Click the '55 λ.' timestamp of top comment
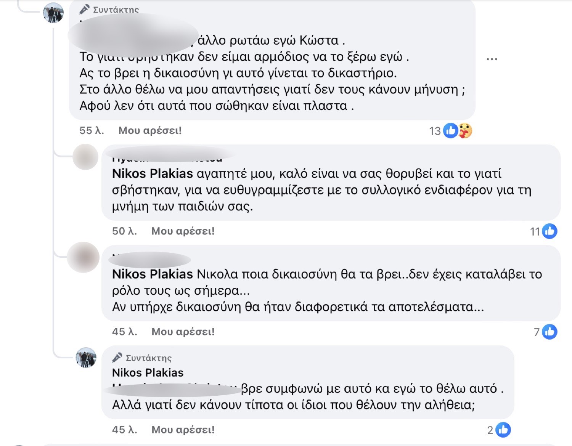The image size is (572, 446). (92, 131)
